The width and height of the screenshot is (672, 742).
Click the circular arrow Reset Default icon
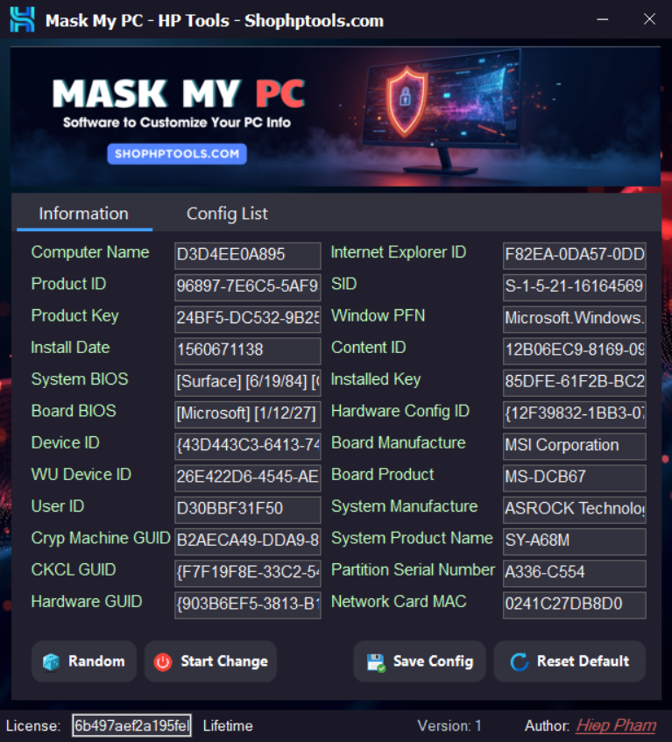(x=519, y=662)
